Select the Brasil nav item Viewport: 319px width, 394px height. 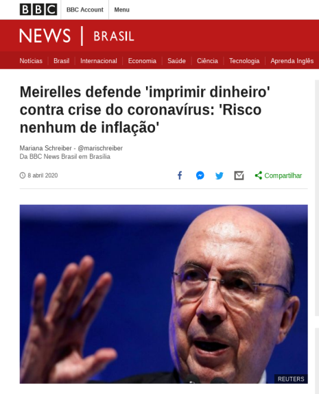click(x=61, y=61)
